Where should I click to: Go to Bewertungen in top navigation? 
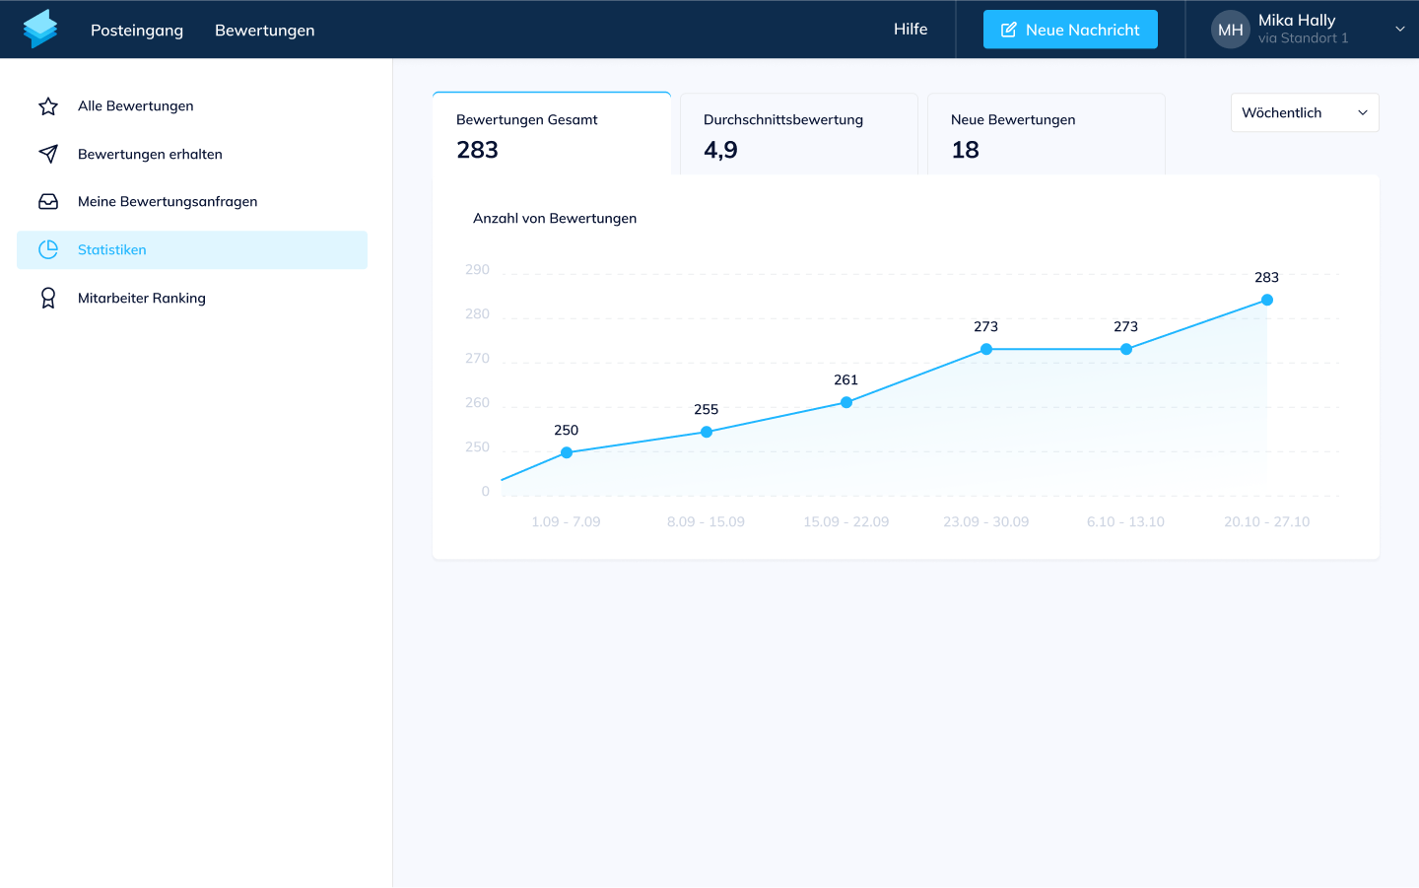coord(265,31)
